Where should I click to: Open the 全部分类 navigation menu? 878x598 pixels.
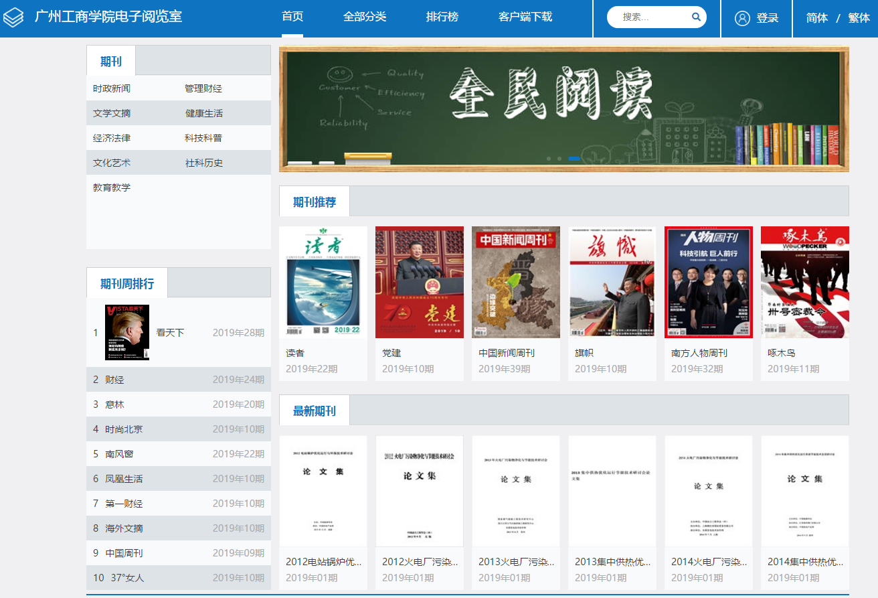[365, 17]
